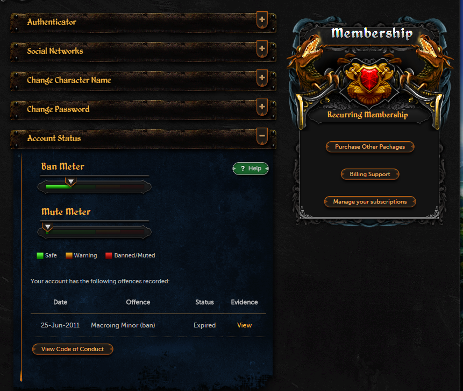Click the Authenticator section title
463x391 pixels.
point(52,22)
